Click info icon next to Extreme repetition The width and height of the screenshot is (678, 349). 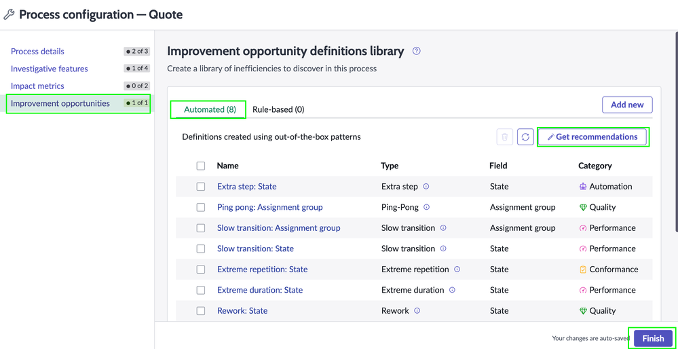pos(457,269)
